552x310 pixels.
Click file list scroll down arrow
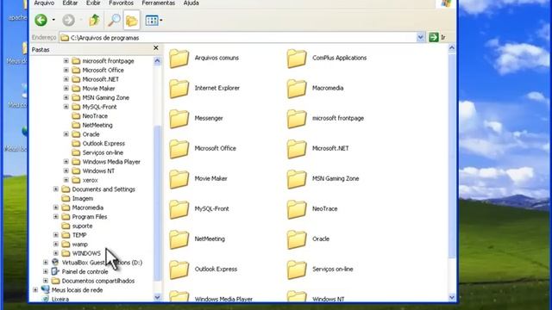[452, 297]
